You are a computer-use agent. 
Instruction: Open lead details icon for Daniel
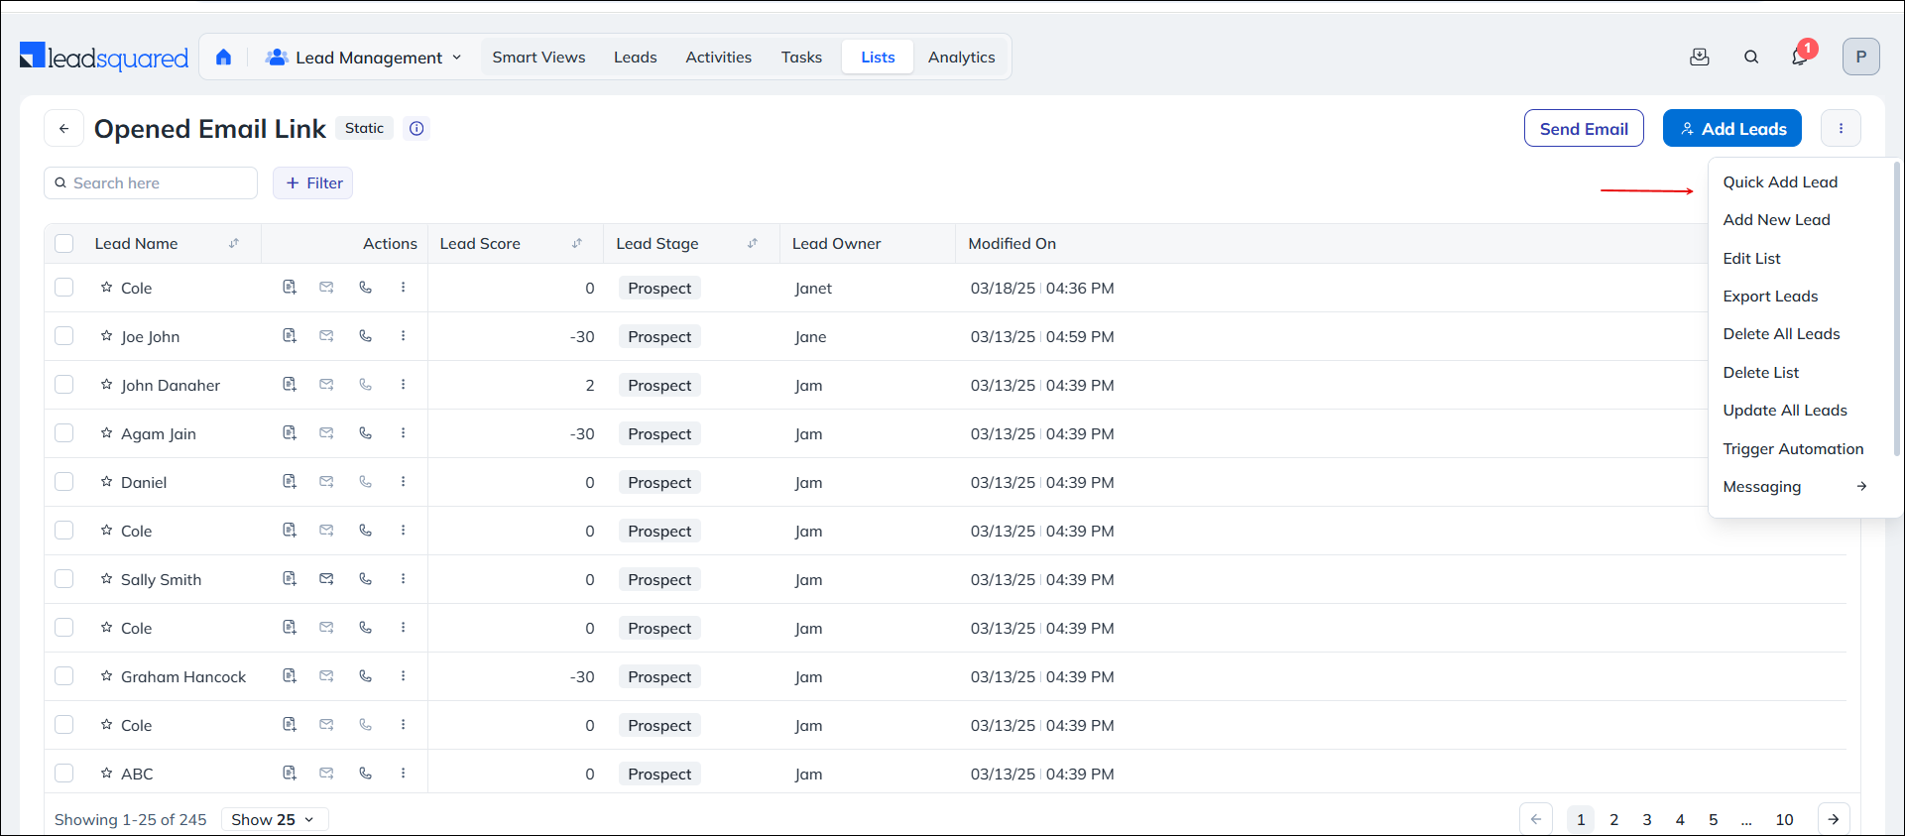(x=290, y=482)
